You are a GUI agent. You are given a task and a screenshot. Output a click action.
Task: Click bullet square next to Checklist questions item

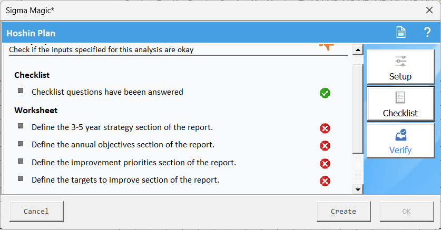21,91
